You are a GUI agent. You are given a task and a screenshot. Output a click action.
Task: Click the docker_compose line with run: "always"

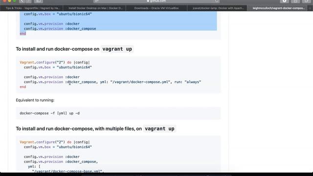click(112, 82)
